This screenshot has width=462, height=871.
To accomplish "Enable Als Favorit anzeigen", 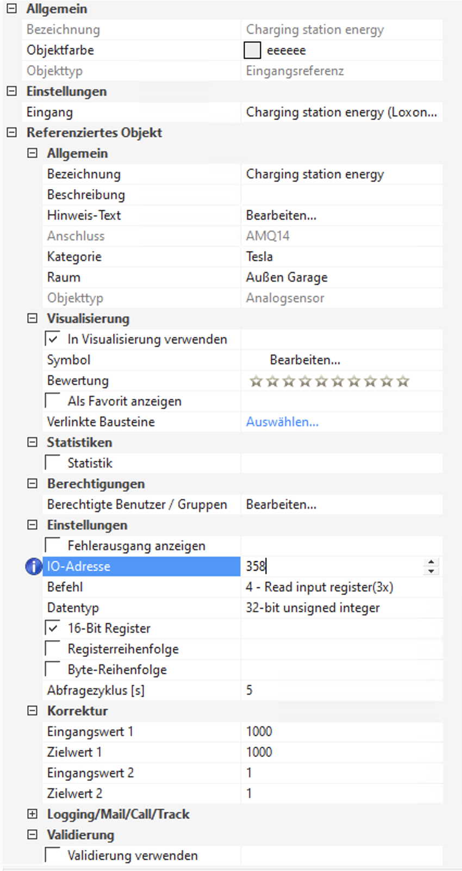I will coord(53,401).
